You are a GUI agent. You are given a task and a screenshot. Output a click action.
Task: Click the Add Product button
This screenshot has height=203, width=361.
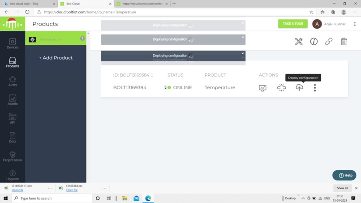pos(56,58)
